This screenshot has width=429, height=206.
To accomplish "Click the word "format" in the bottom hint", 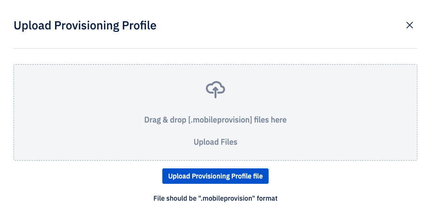I will point(267,198).
